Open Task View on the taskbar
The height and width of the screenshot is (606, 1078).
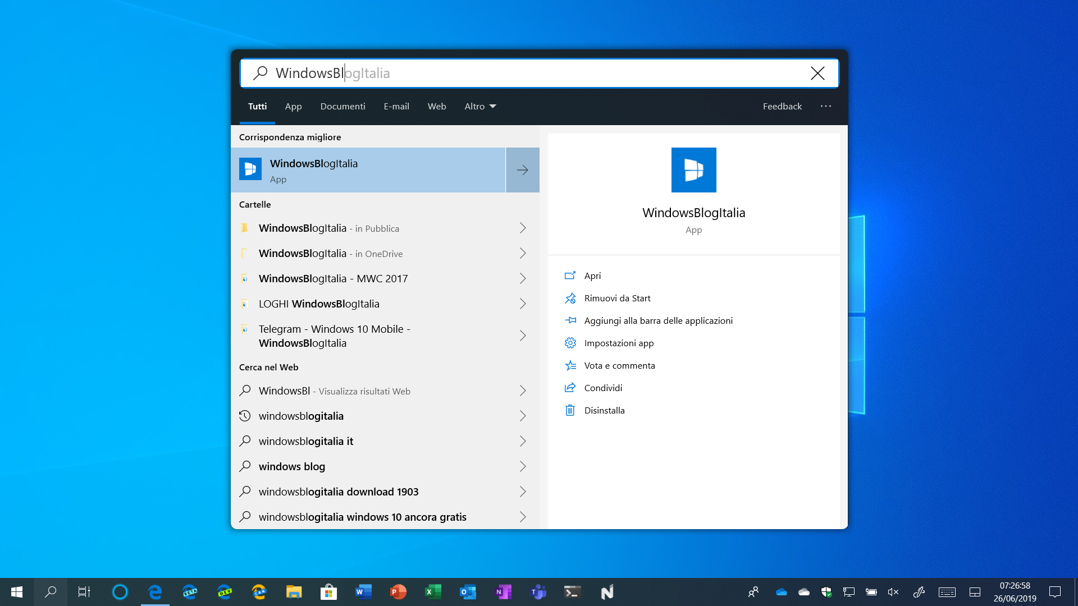pos(84,592)
